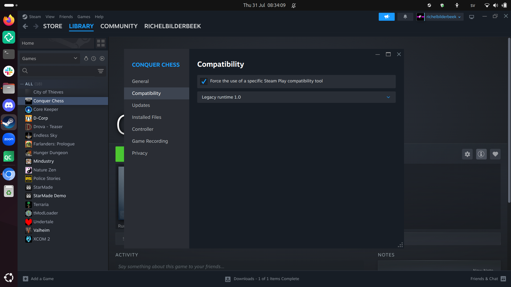
Task: Open the General settings tab
Action: pyautogui.click(x=156, y=81)
